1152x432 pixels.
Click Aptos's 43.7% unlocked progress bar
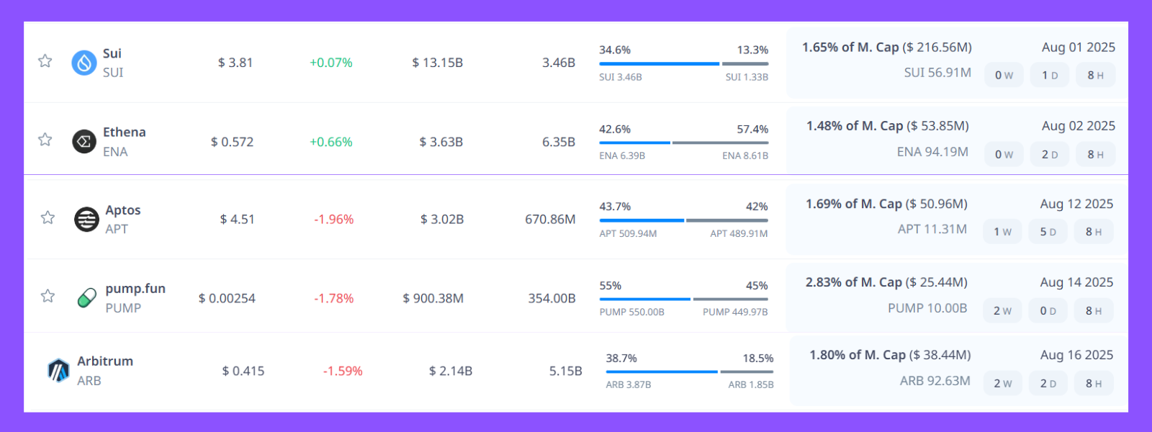point(642,220)
